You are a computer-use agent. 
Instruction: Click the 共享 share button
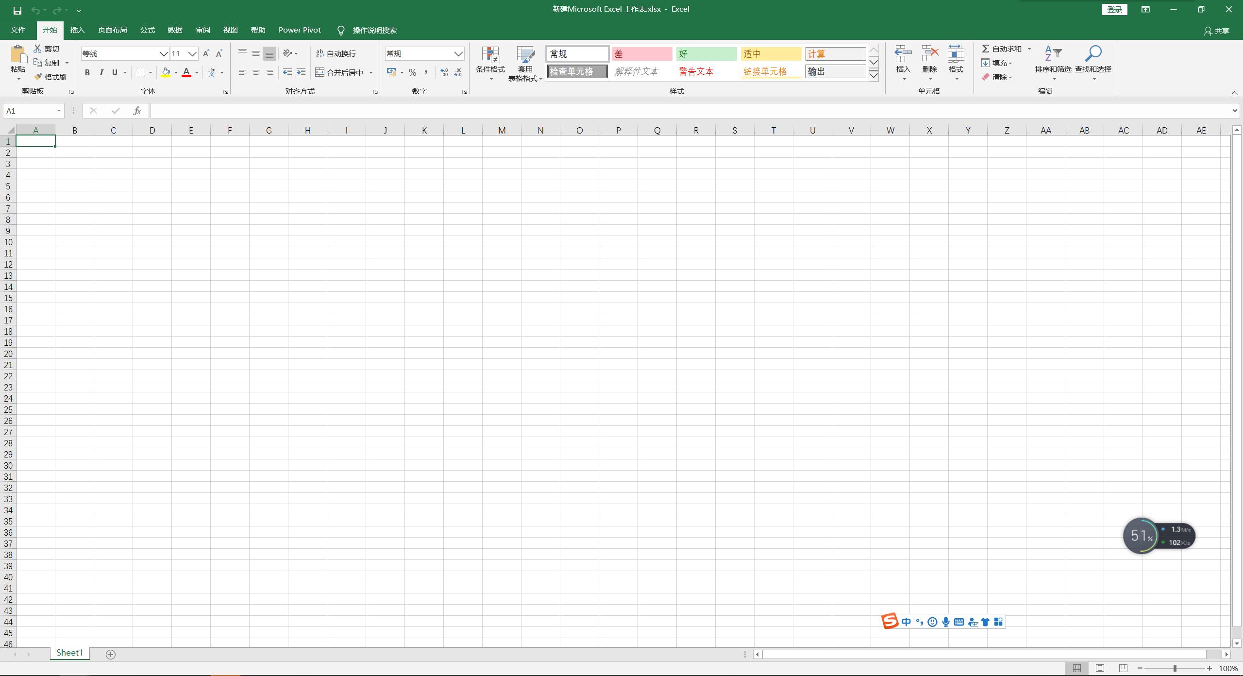coord(1217,31)
